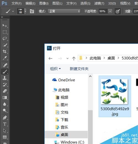This screenshot has height=144, width=138.
Task: Open the 滤镜(T) menu
Action: coord(99,3)
